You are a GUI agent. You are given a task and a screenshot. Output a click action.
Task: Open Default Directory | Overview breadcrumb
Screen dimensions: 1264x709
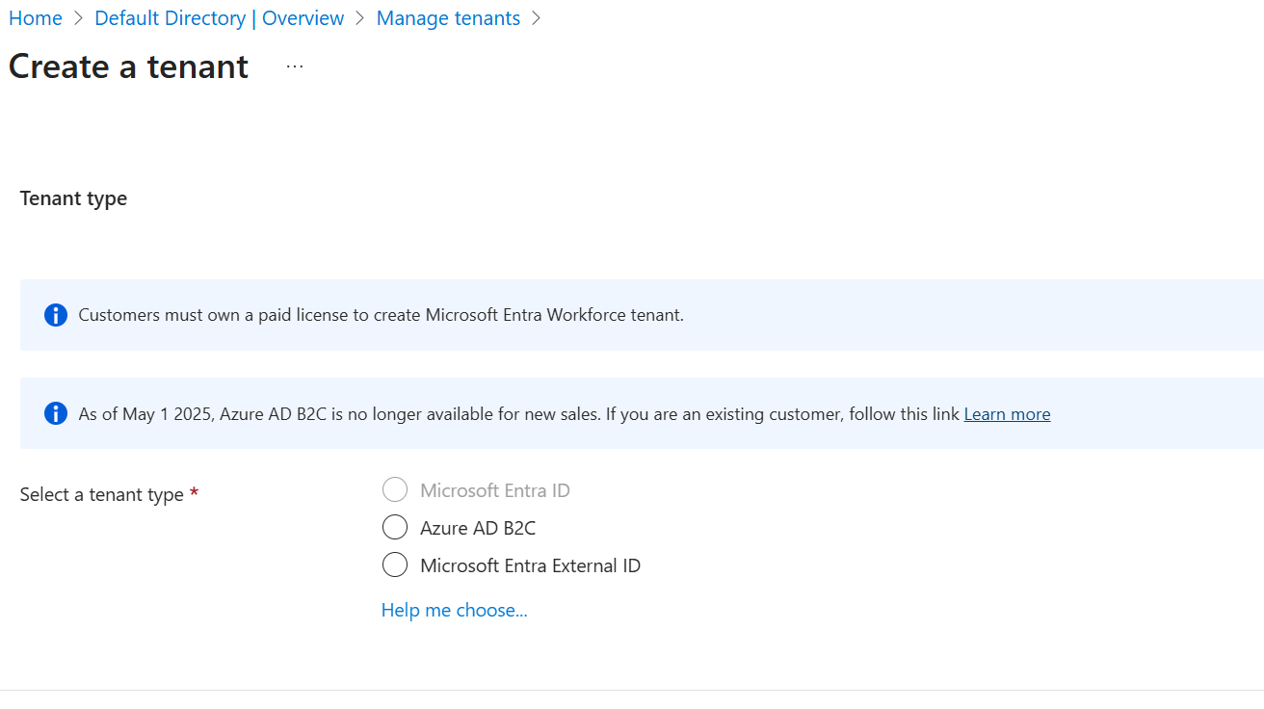tap(220, 18)
